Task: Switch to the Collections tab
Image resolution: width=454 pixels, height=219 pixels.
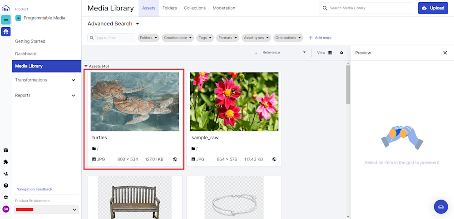Action: (x=195, y=8)
